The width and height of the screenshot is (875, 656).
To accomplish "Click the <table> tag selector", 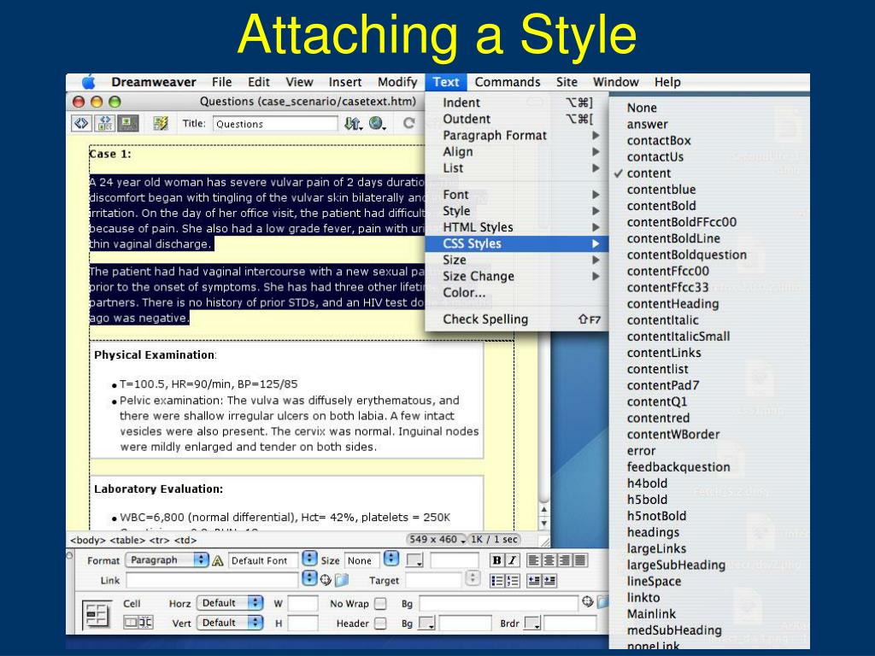I will click(127, 540).
